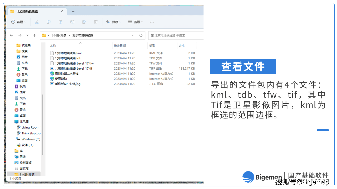Select file 北京市地铁线路.kml

point(68,53)
